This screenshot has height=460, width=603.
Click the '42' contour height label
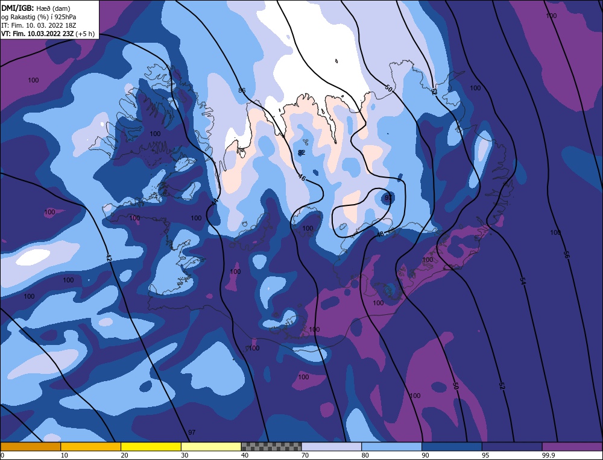[x=109, y=258]
